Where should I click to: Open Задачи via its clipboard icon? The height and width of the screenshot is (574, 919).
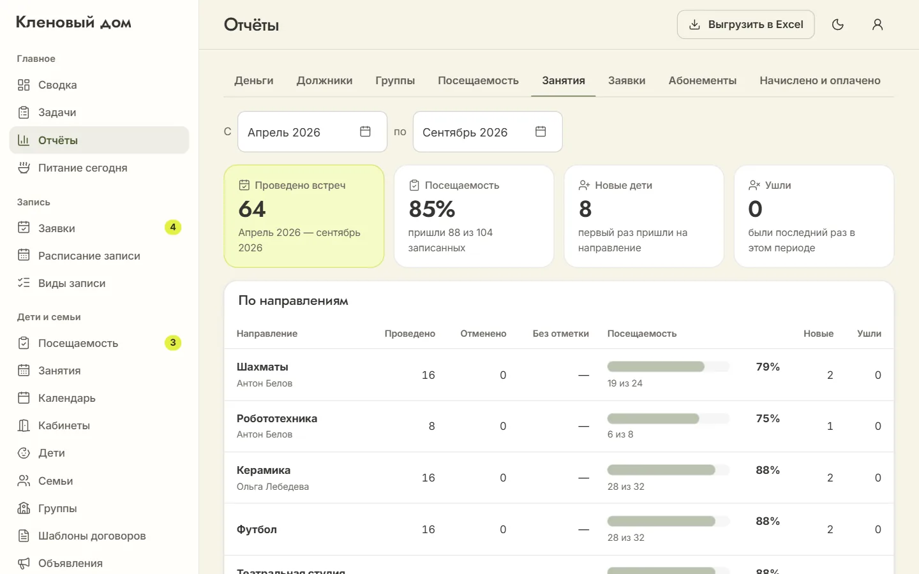(x=24, y=112)
